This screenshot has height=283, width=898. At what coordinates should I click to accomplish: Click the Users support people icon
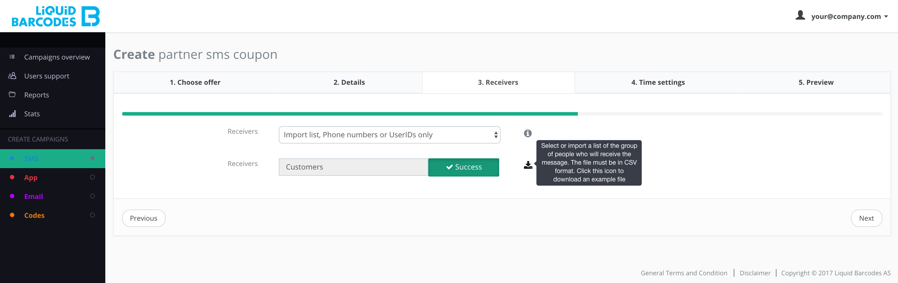coord(12,76)
